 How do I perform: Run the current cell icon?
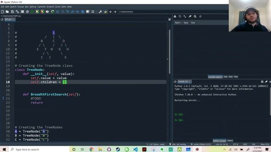(x=37, y=12)
